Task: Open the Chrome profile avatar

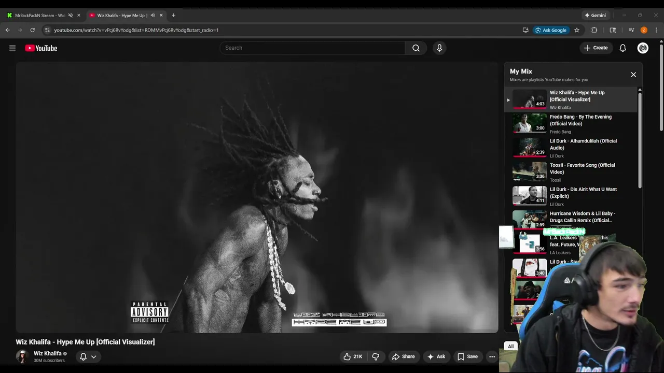Action: click(x=644, y=30)
